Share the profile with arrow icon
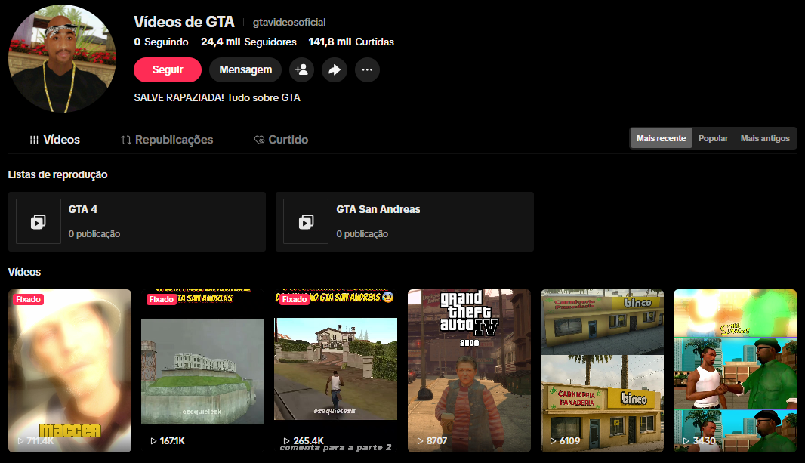 (x=335, y=69)
